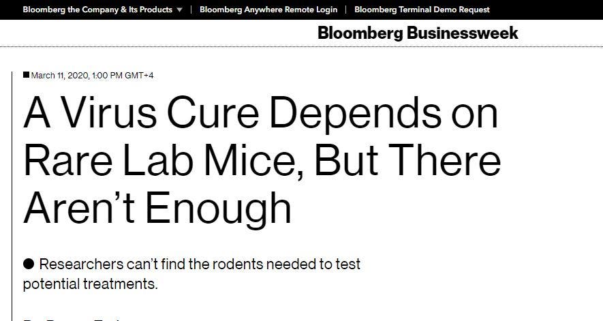
Task: Click the headline line "Rare Lab Mice, But There"
Action: click(x=262, y=160)
